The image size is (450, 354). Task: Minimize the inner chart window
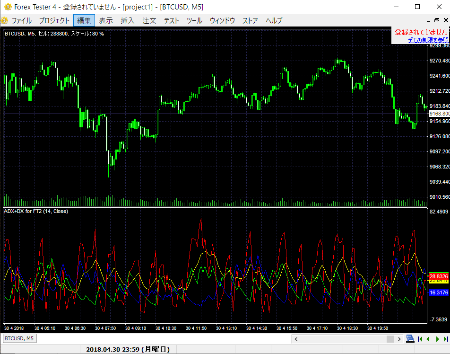pyautogui.click(x=428, y=21)
